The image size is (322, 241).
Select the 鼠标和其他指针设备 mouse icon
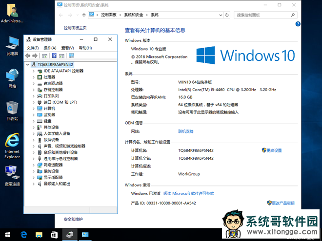point(40,152)
